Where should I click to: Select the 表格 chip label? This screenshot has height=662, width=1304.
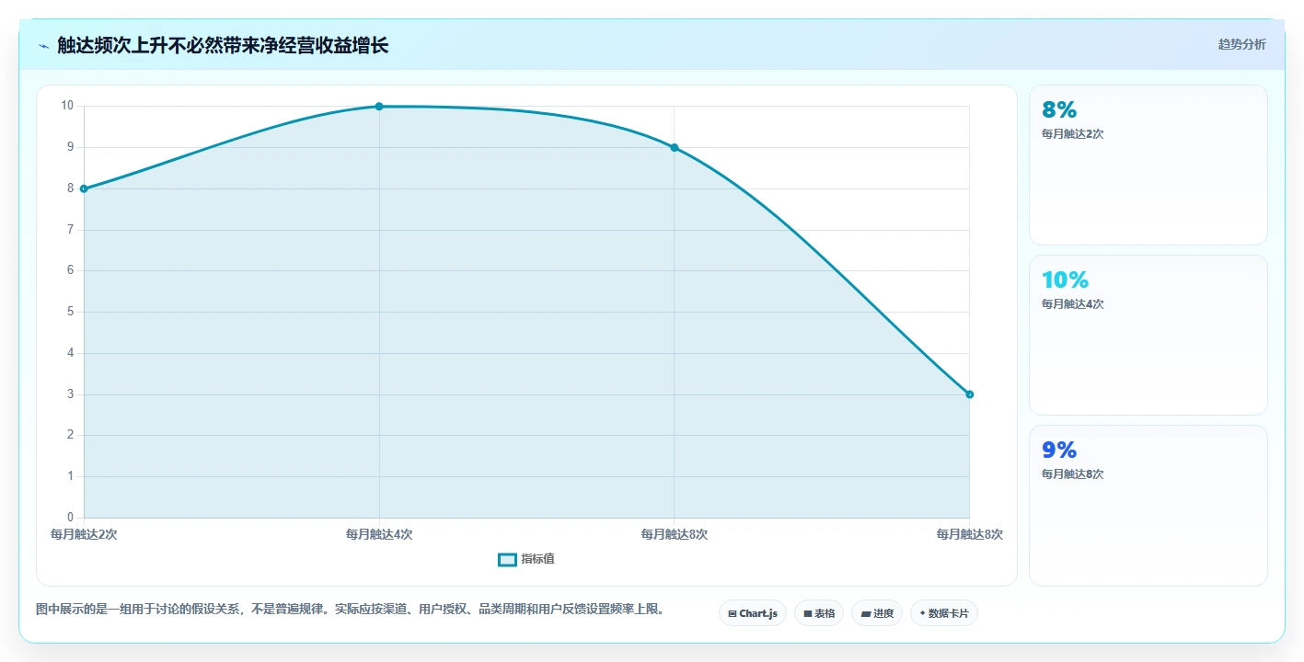click(x=825, y=613)
